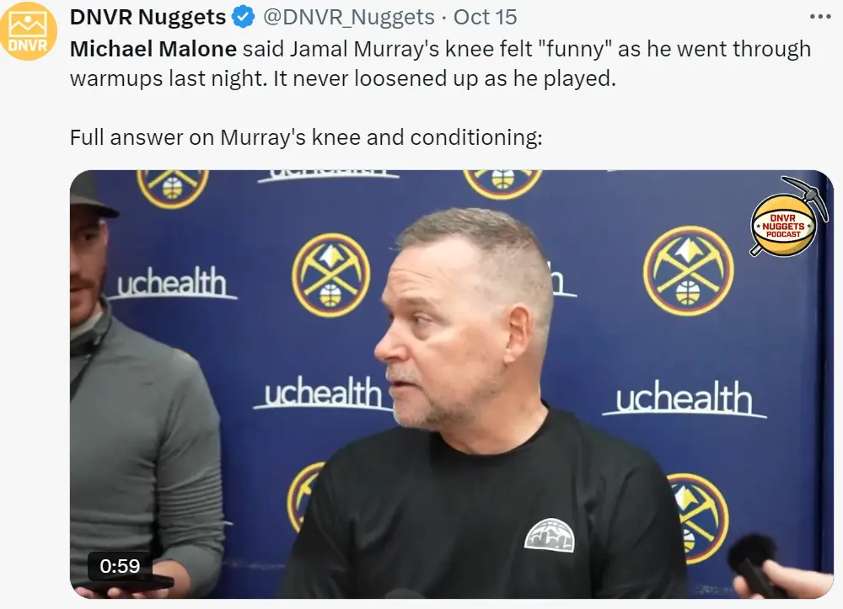Click the Nuggets pickaxe logo beside podcast badge

pyautogui.click(x=688, y=271)
